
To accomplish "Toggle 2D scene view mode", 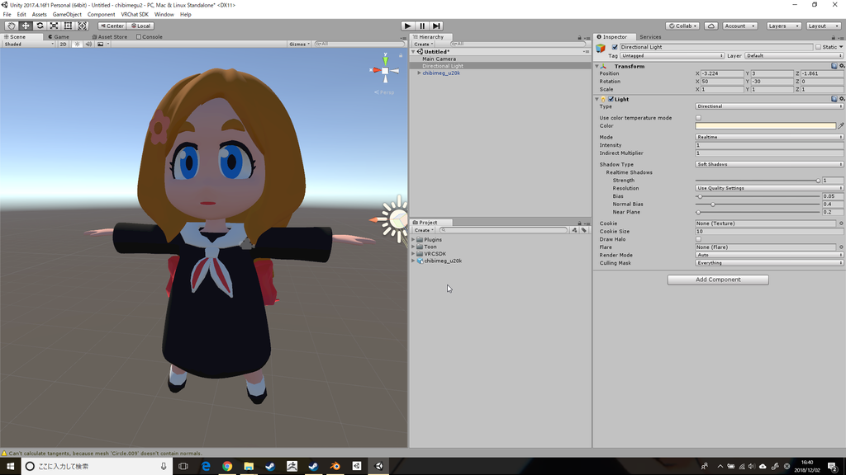I will (x=63, y=45).
